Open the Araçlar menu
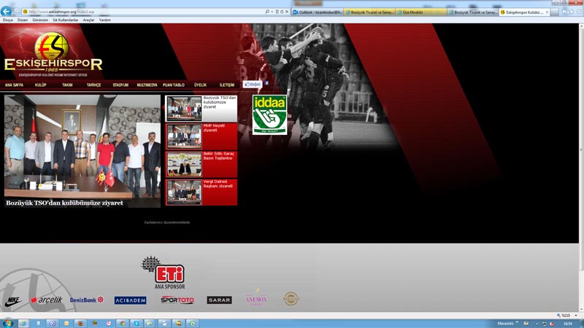 point(88,20)
